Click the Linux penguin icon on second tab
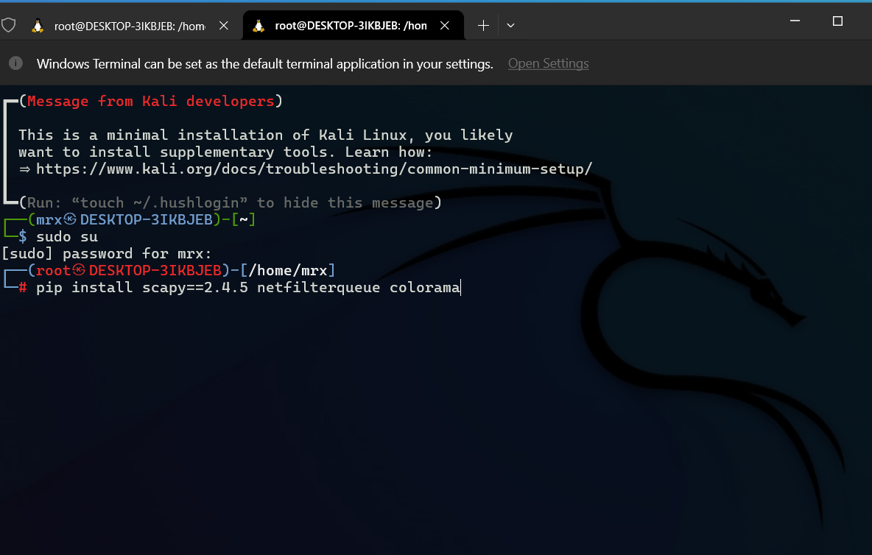Screen dimensions: 872x555 pos(259,26)
